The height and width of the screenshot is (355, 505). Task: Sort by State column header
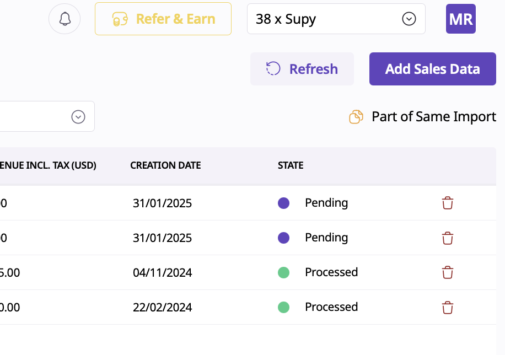coord(291,165)
